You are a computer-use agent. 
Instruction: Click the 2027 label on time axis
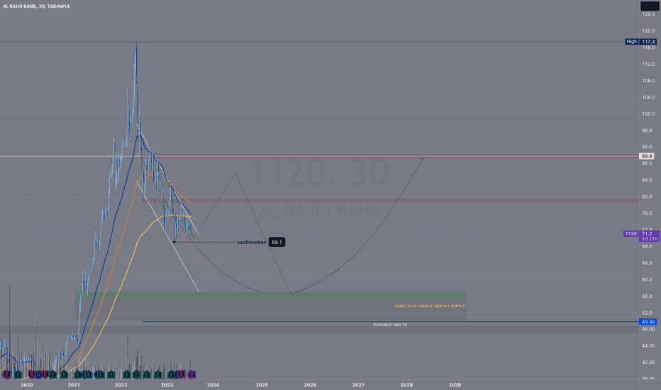358,385
